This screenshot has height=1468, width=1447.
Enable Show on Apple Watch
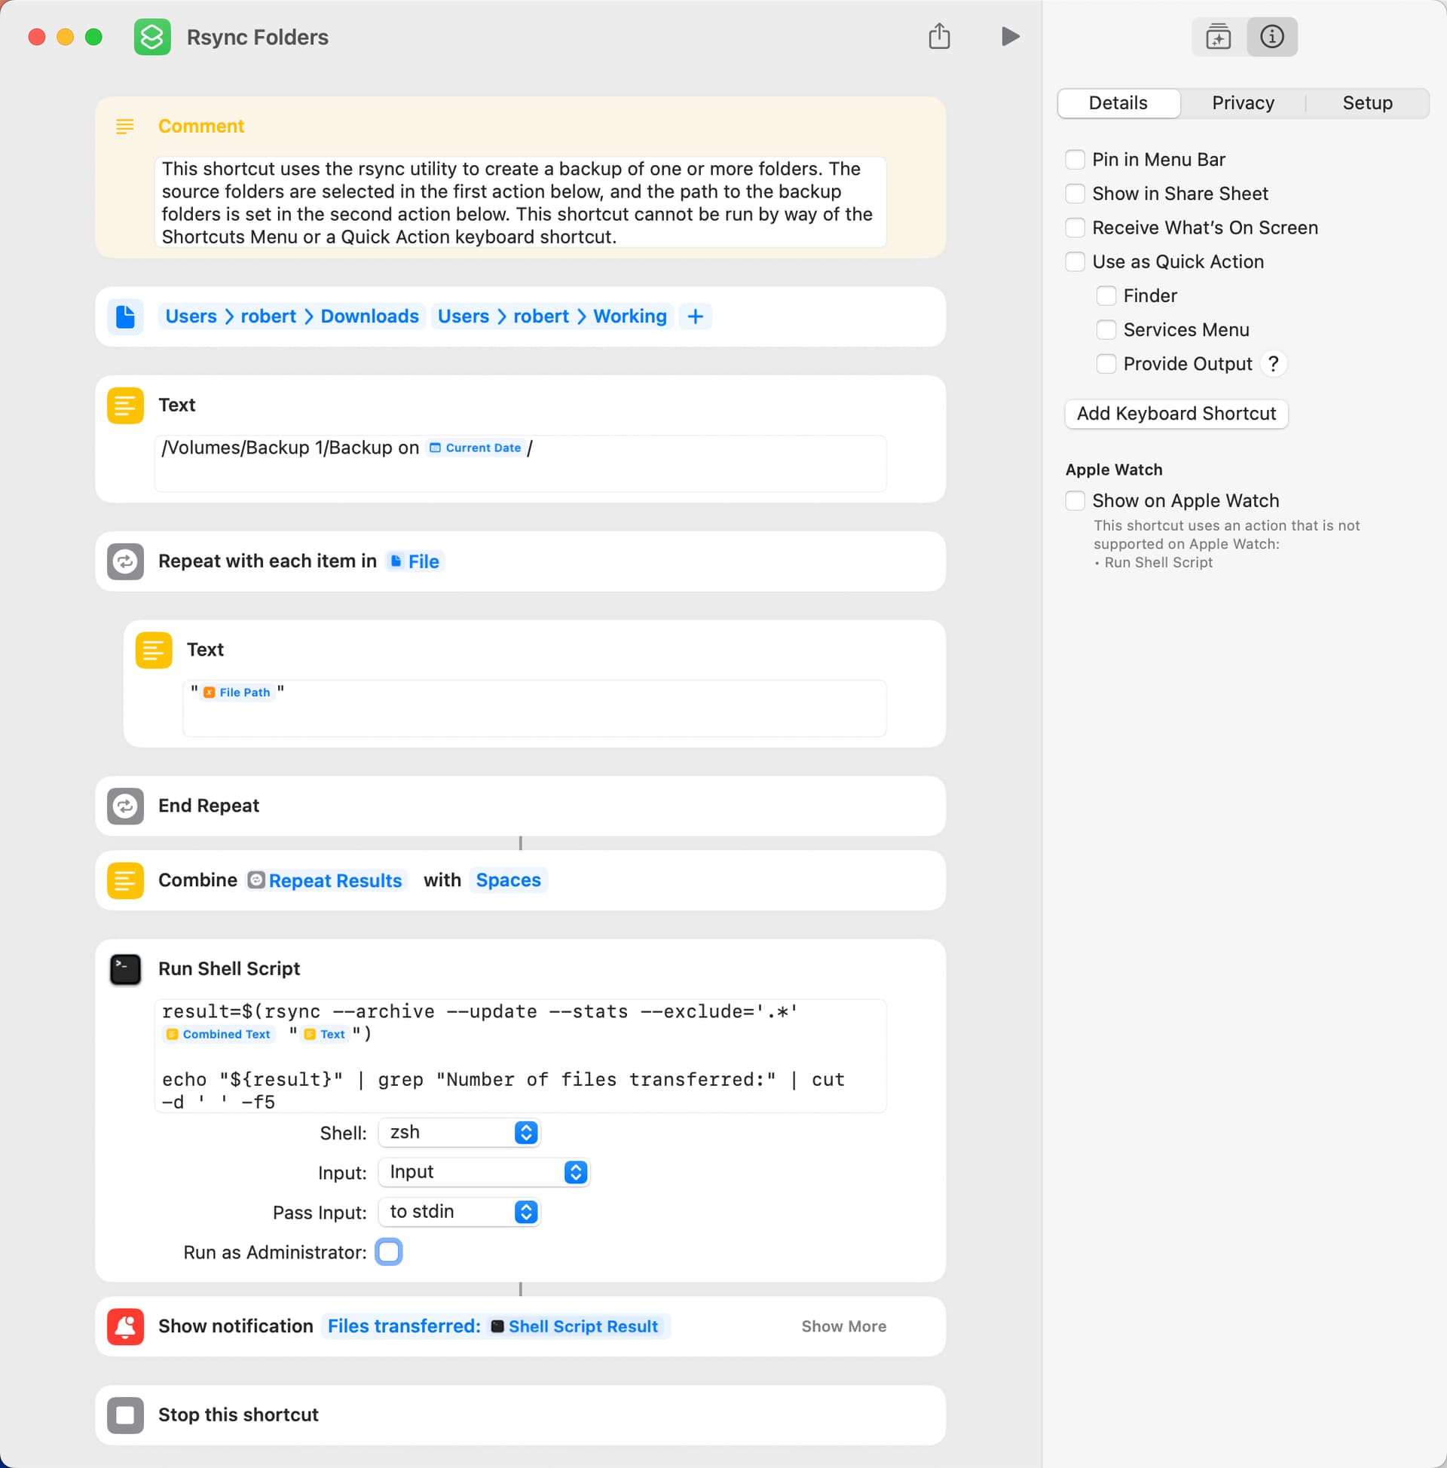tap(1075, 500)
